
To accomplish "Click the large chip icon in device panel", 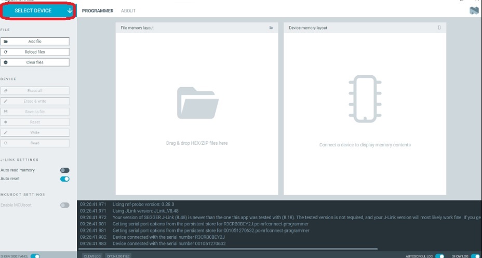I will (x=365, y=99).
